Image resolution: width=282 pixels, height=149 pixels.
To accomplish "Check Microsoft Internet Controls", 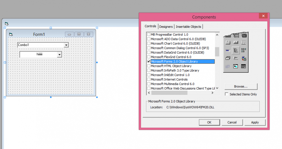I will pos(149,79).
